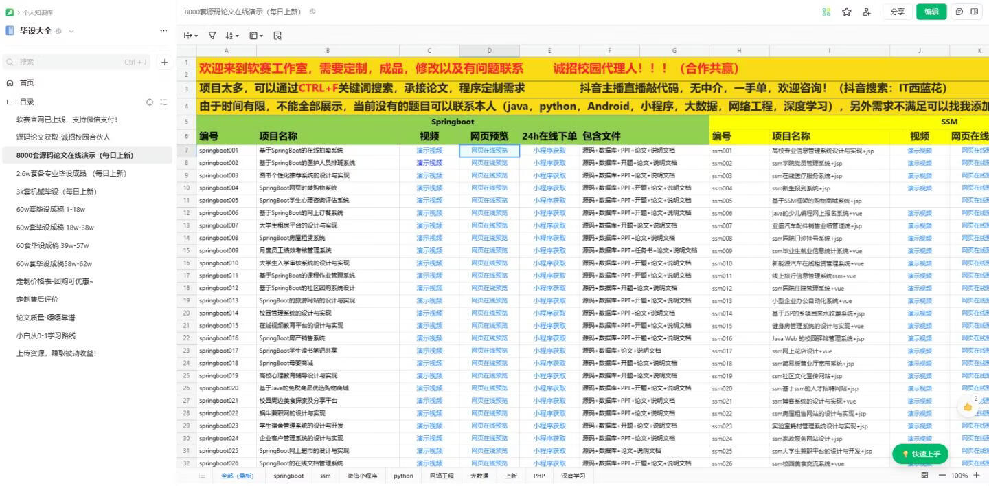
Task: Click the colorful apps grid icon
Action: click(x=826, y=12)
